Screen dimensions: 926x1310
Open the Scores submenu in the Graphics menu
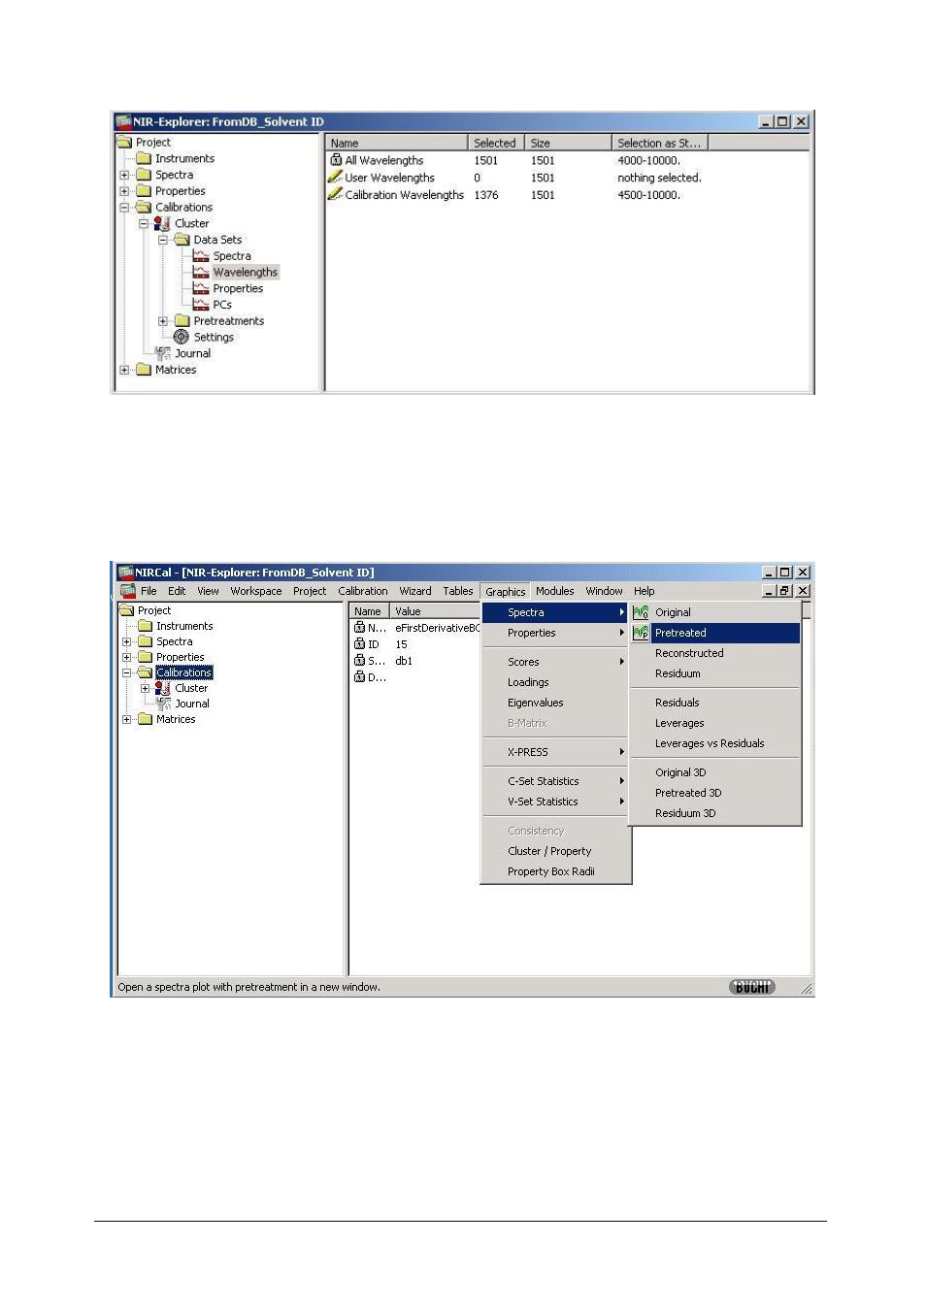(556, 662)
